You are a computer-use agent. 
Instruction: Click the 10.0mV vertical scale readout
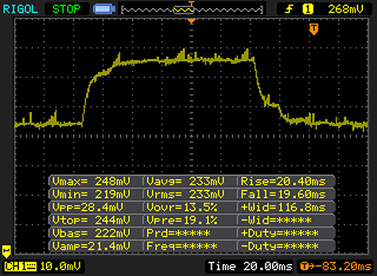click(60, 267)
